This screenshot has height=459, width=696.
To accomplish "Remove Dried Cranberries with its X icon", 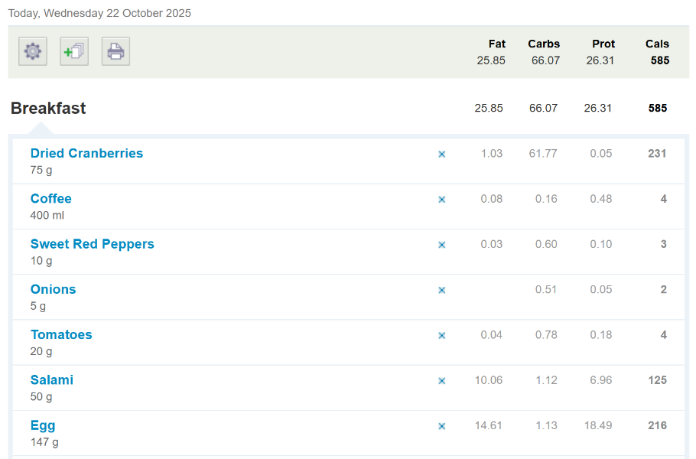I will 441,154.
